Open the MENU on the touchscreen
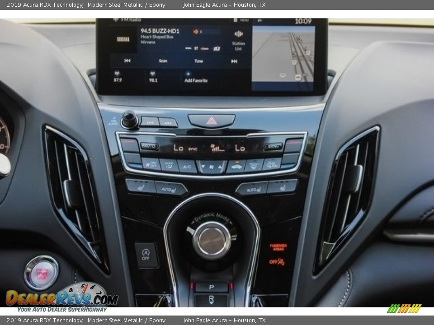 [242, 20]
